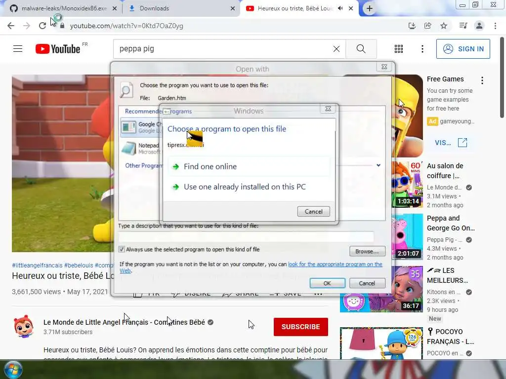506x379 pixels.
Task: Open #bebelouis hashtag link
Action: (79, 265)
